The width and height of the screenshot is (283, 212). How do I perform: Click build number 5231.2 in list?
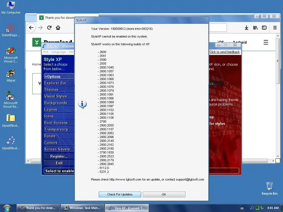(104, 172)
